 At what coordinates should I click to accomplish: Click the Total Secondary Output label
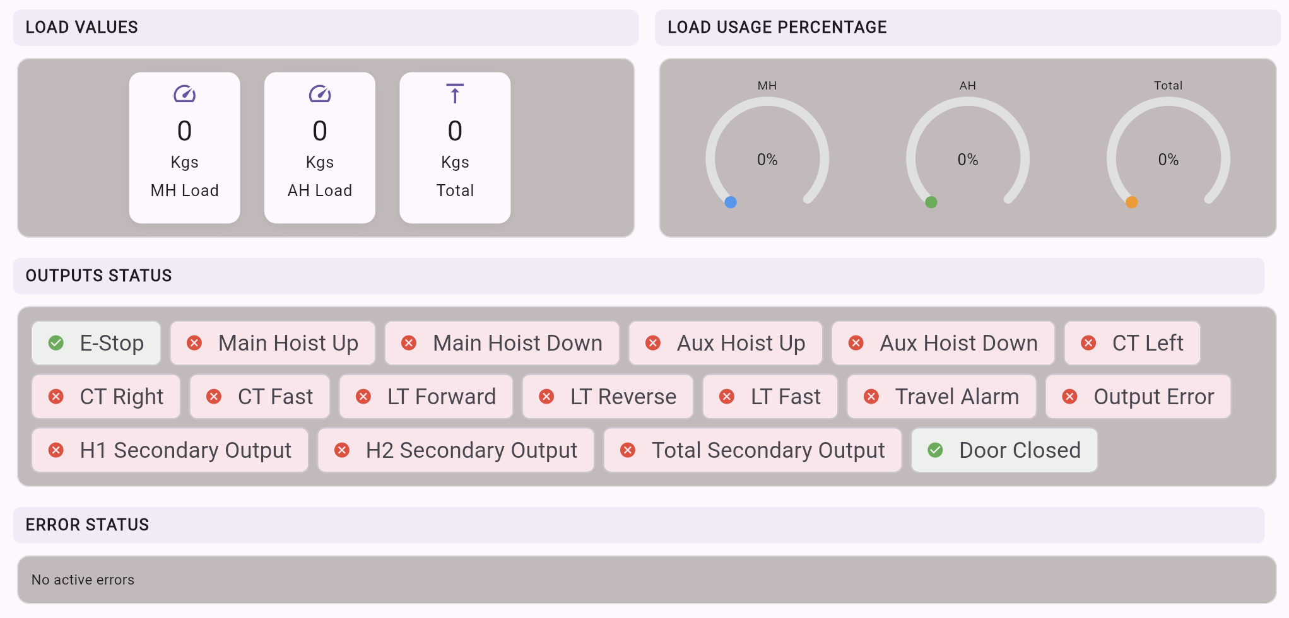click(x=768, y=450)
